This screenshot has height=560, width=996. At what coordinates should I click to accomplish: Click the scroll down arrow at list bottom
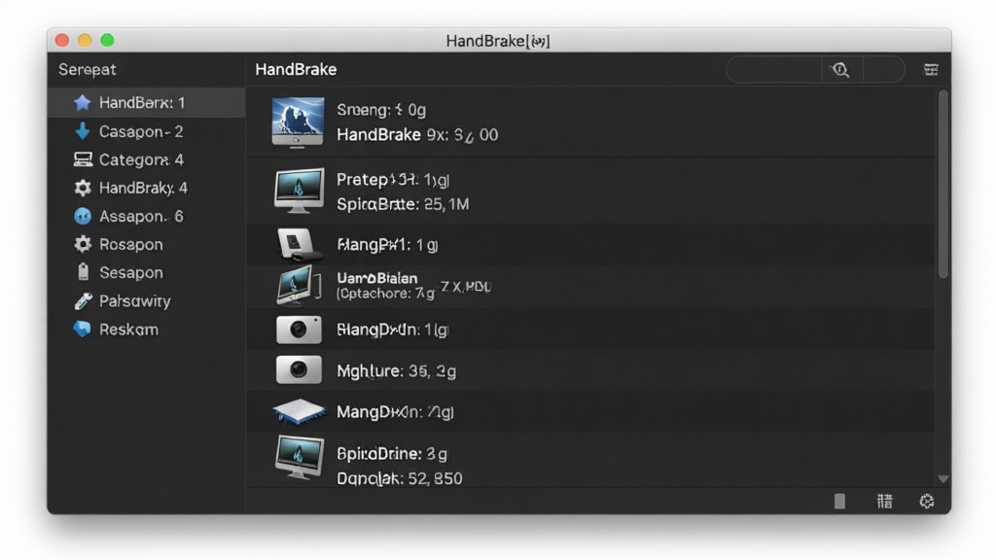[x=943, y=479]
